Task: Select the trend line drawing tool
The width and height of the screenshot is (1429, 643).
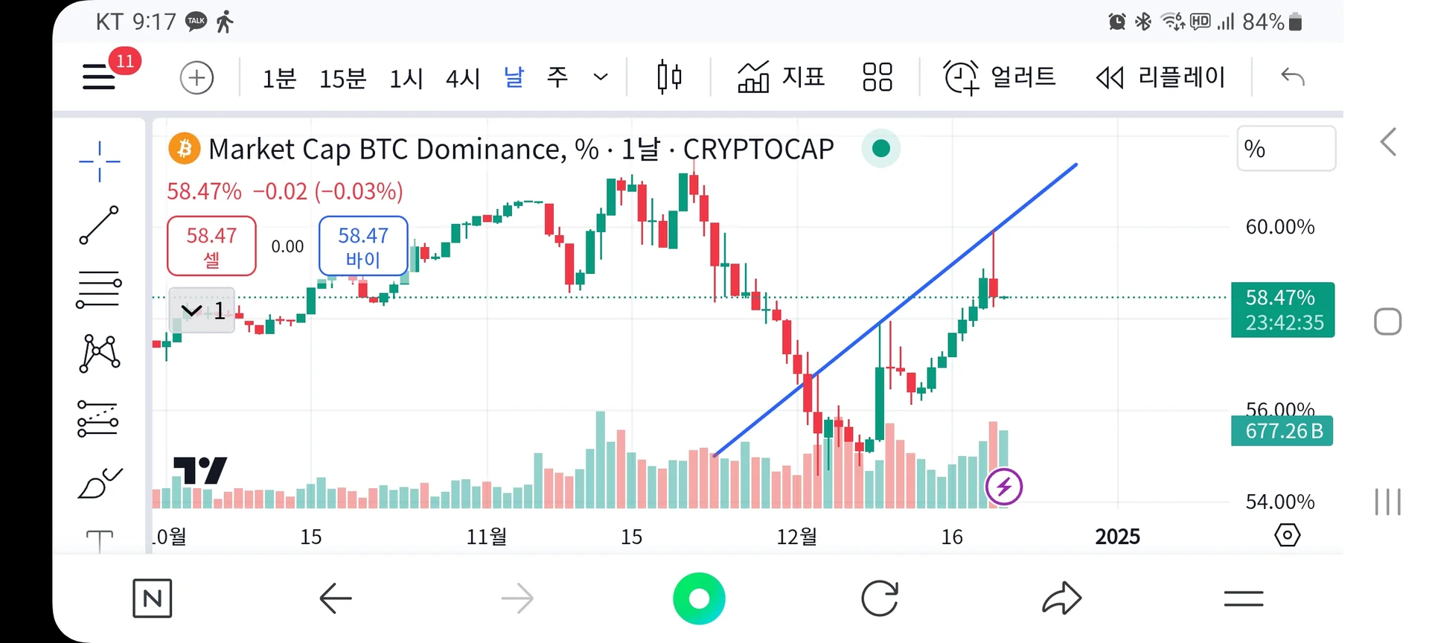Action: (99, 225)
